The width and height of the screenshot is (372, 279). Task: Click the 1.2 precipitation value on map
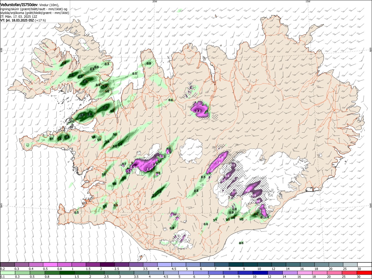107,91
